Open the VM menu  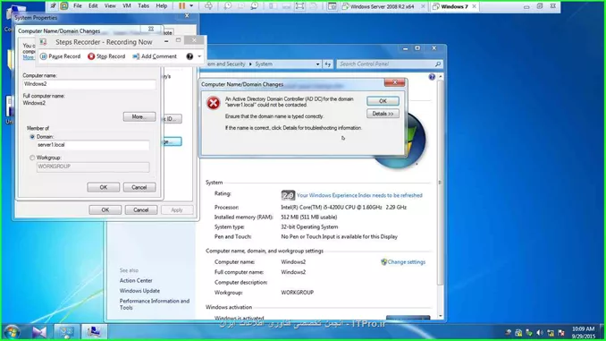(127, 5)
